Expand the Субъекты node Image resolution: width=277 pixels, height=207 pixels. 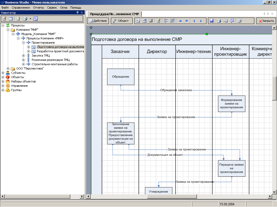point(3,73)
